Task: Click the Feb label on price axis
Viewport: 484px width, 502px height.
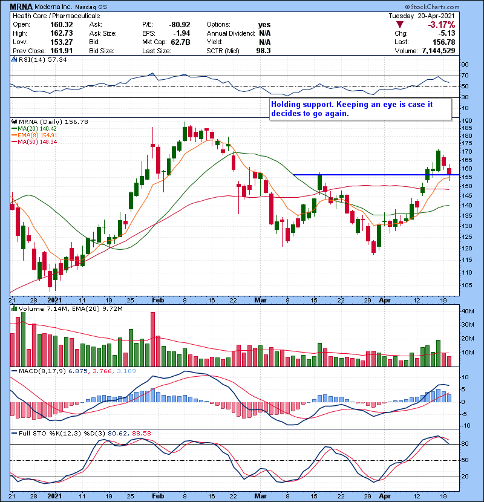Action: (x=158, y=300)
